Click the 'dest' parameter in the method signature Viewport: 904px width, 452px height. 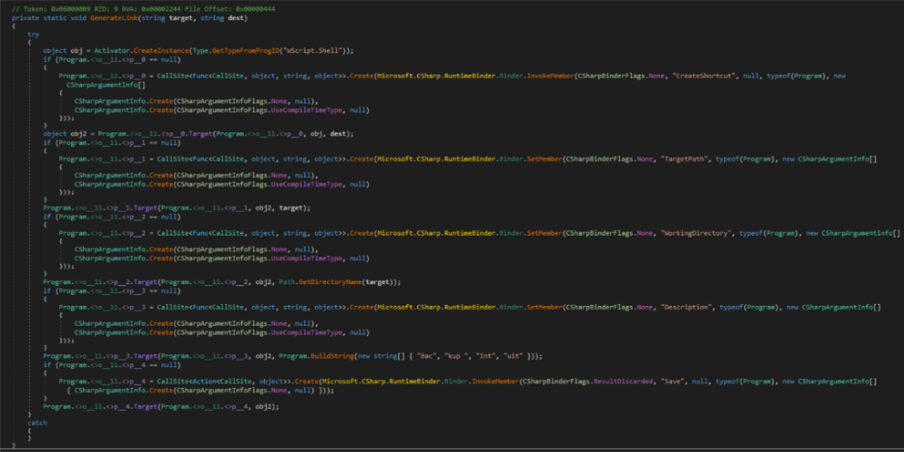point(236,18)
